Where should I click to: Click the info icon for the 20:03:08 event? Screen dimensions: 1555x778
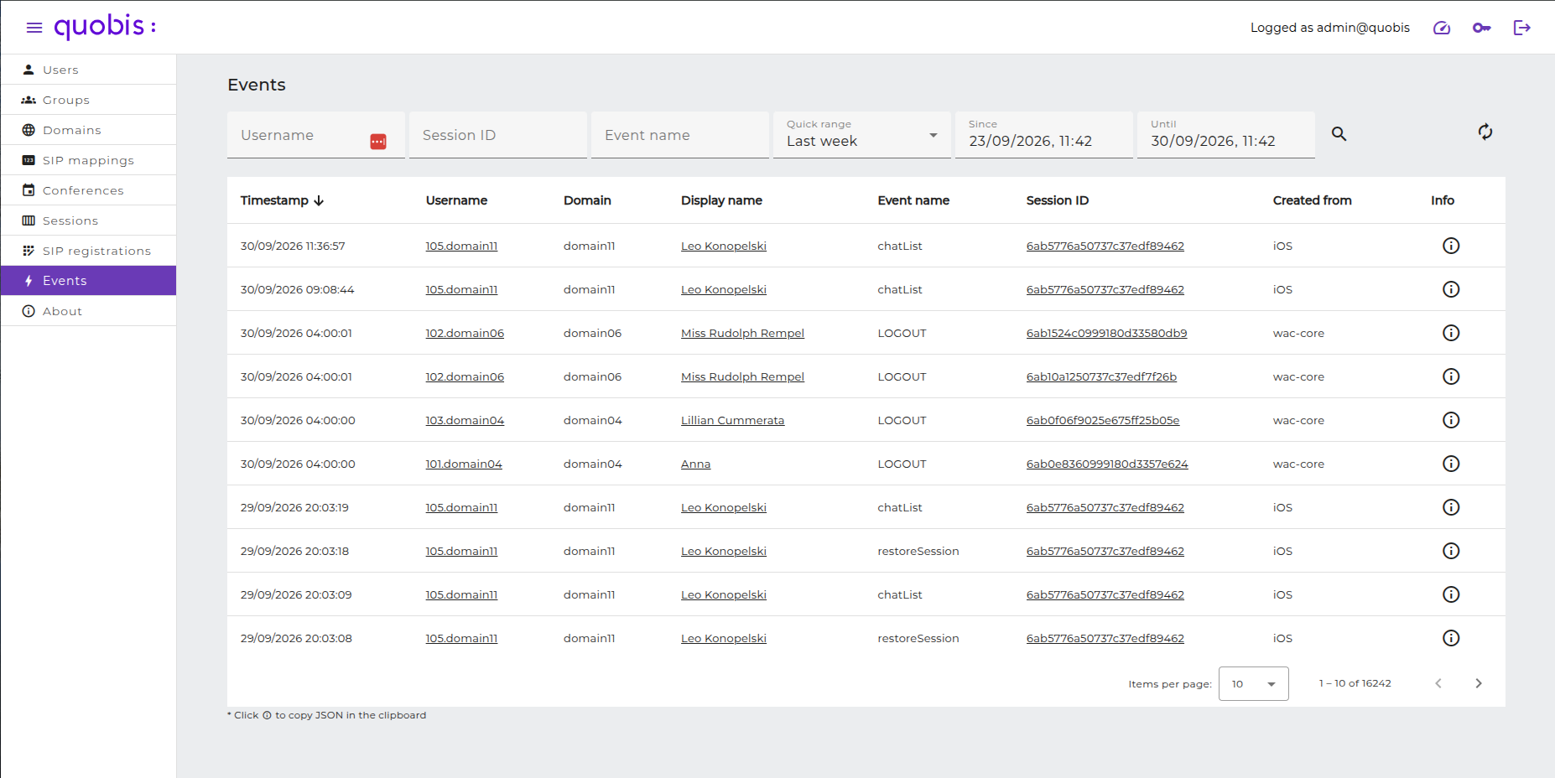pos(1451,638)
